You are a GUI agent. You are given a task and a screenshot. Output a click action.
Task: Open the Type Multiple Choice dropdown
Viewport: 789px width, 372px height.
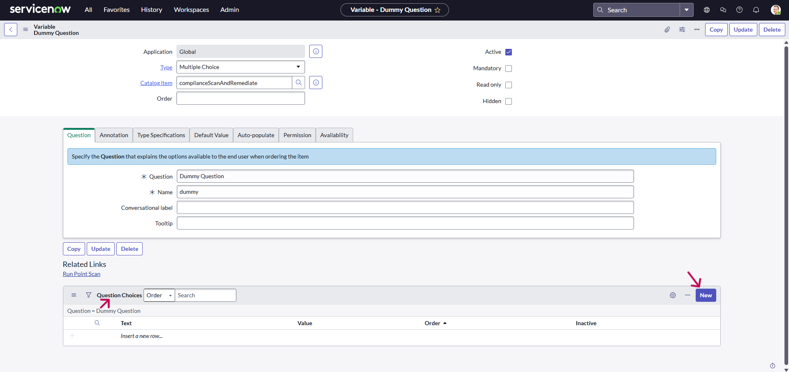pos(241,67)
